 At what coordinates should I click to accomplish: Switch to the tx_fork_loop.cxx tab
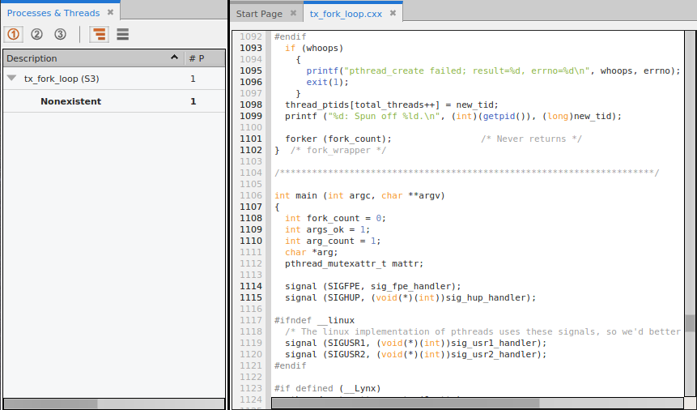click(x=346, y=14)
